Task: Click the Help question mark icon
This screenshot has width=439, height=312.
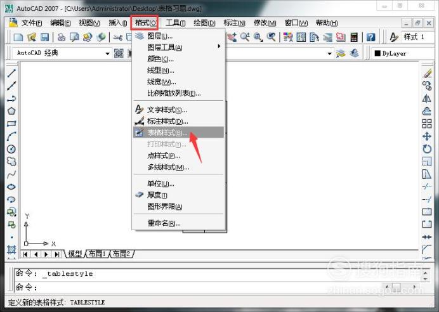Action: [x=370, y=37]
